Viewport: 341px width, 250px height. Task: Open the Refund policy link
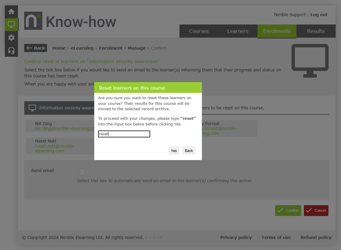coord(316,237)
